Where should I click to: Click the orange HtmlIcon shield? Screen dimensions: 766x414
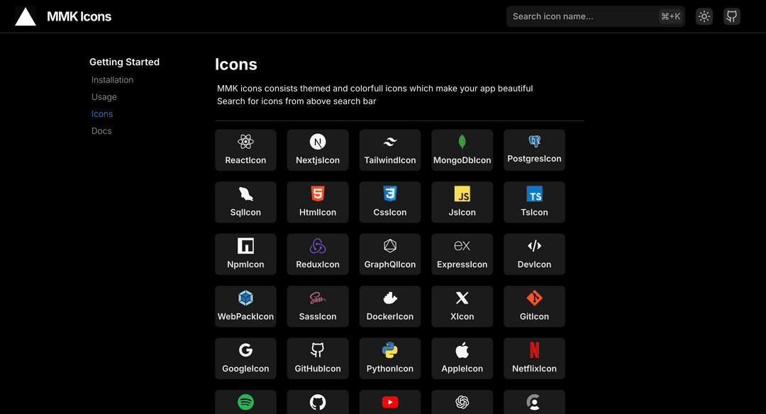317,202
